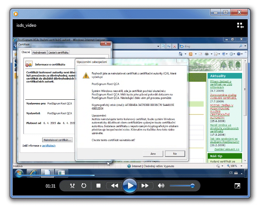Click CS language indicator
This screenshot has width=260, height=210.
coord(231,173)
